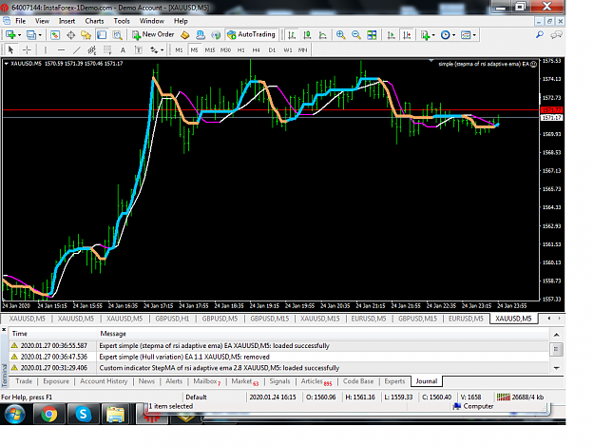The width and height of the screenshot is (594, 446).
Task: Select the Equidistant Channel tool
Action: [x=91, y=49]
